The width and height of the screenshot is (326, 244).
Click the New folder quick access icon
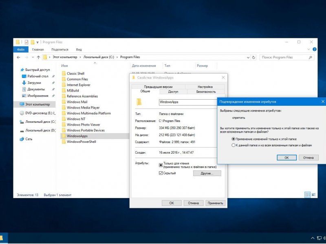click(33, 42)
